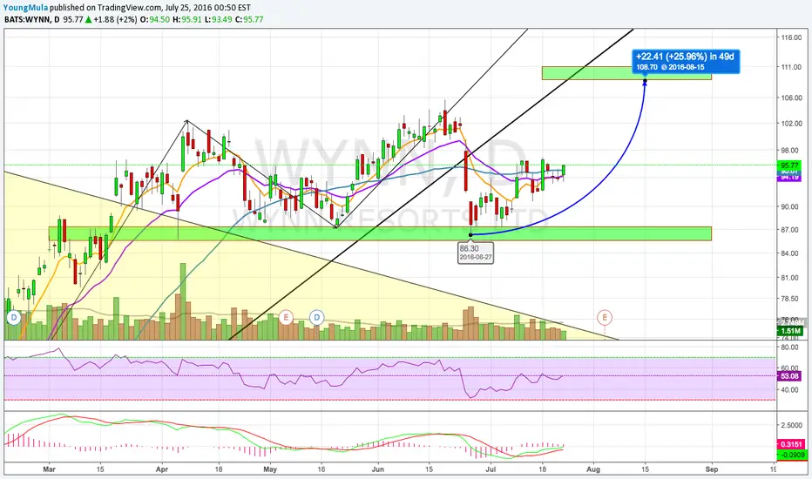Click the 116.00 price axis label
Viewport: 812px width, 479px height.
click(x=792, y=37)
